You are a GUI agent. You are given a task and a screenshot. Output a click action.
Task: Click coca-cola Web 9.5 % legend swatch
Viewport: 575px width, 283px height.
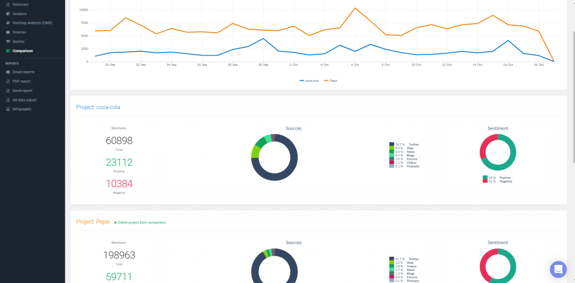point(391,148)
